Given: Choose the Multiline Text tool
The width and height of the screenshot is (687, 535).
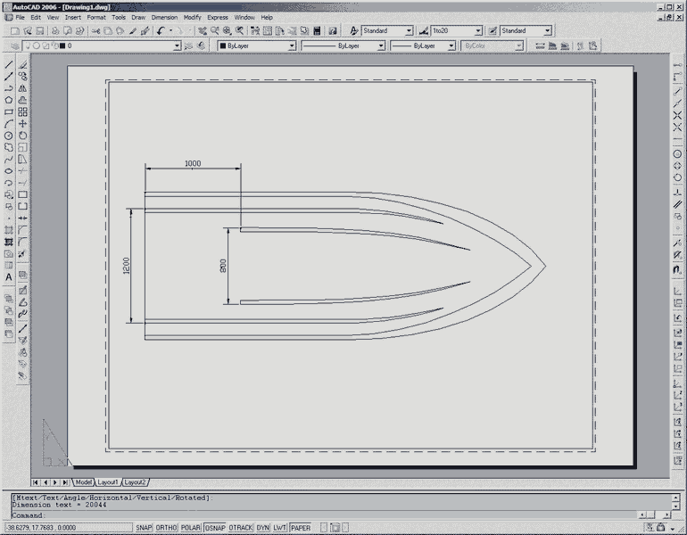Looking at the screenshot, I should [x=9, y=277].
